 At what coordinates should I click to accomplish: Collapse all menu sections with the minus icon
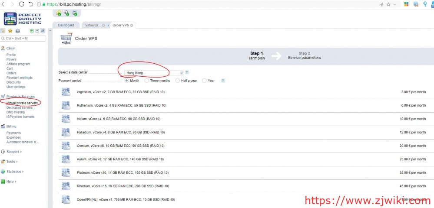pos(37,31)
